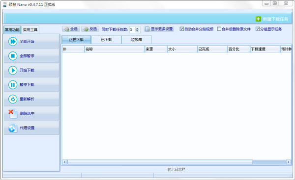This screenshot has height=180, width=295.
Task: Click the 全部开始 (start all) icon
Action: [13, 41]
